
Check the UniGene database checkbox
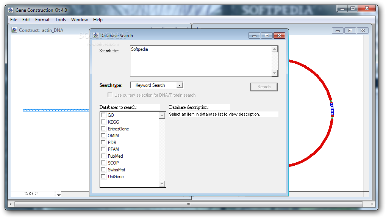point(103,177)
